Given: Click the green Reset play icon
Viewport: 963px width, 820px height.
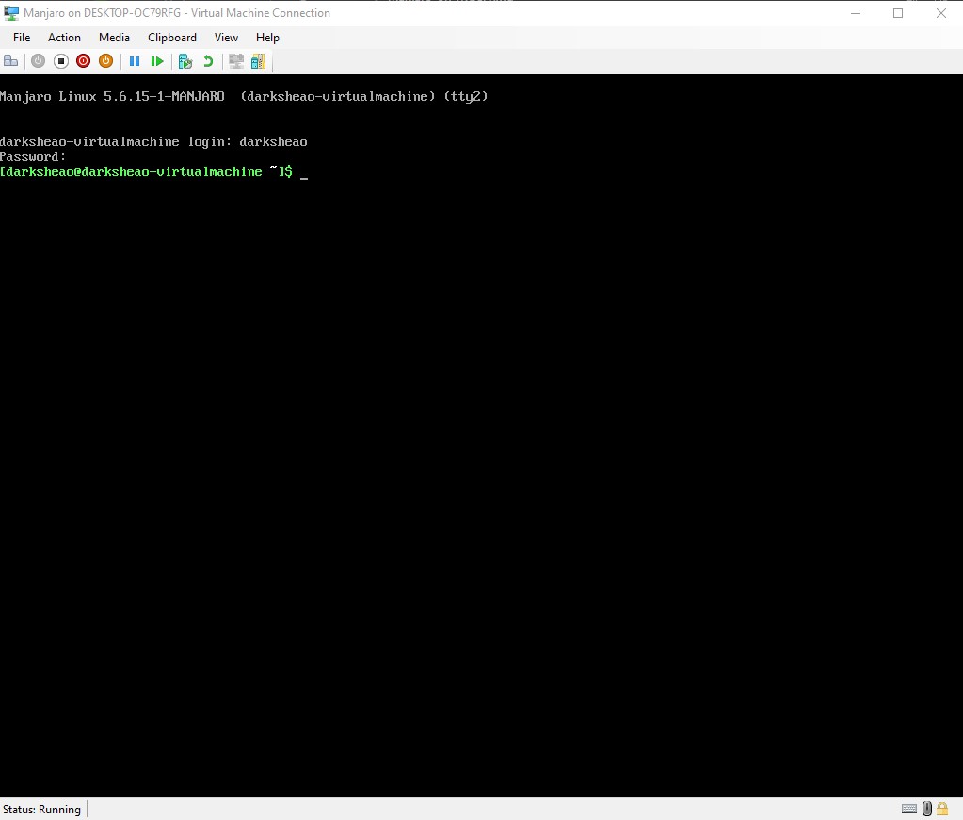Looking at the screenshot, I should coord(157,61).
